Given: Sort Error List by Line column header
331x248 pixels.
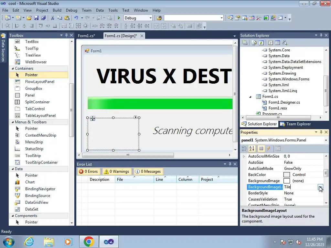Looking at the screenshot, I should 165,180.
